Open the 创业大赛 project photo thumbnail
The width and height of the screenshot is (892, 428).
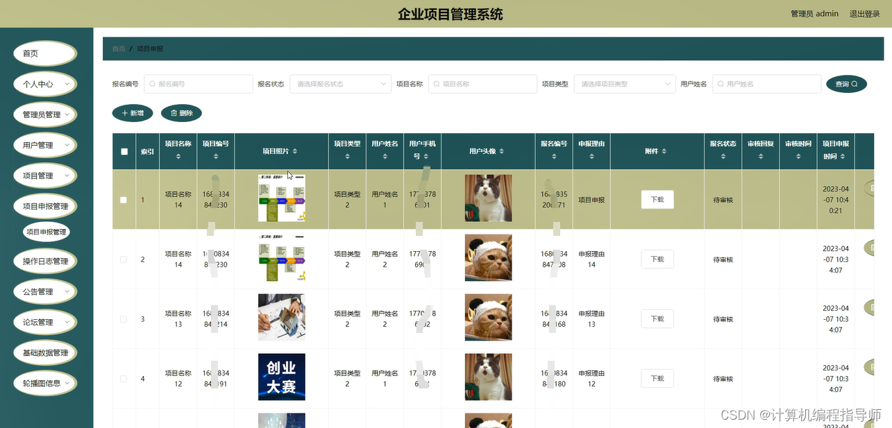tap(281, 377)
